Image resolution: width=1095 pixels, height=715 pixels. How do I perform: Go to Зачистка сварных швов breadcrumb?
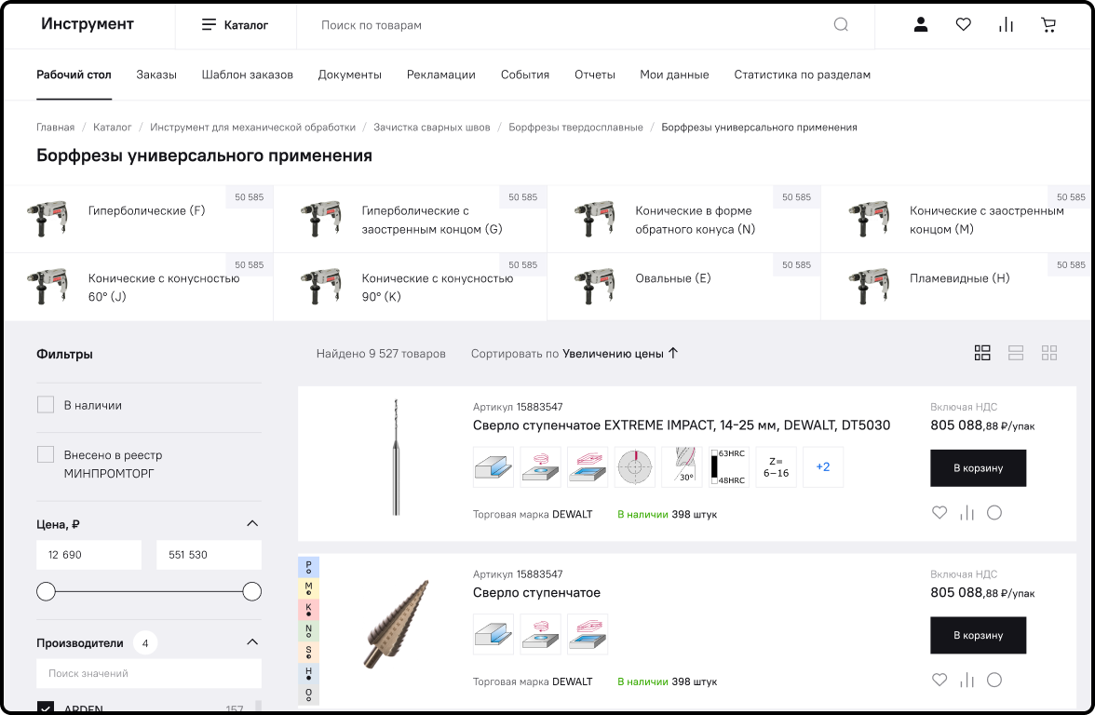point(432,127)
